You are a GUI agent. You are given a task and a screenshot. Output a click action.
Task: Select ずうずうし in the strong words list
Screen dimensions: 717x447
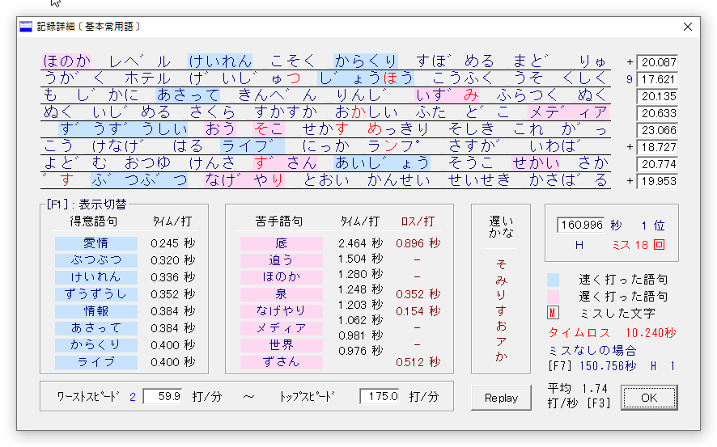click(96, 294)
